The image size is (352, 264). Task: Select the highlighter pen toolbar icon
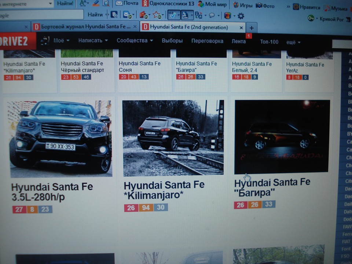pyautogui.click(x=96, y=3)
